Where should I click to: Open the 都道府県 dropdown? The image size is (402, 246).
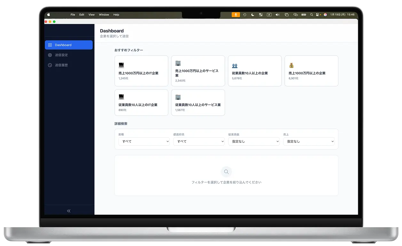(199, 141)
